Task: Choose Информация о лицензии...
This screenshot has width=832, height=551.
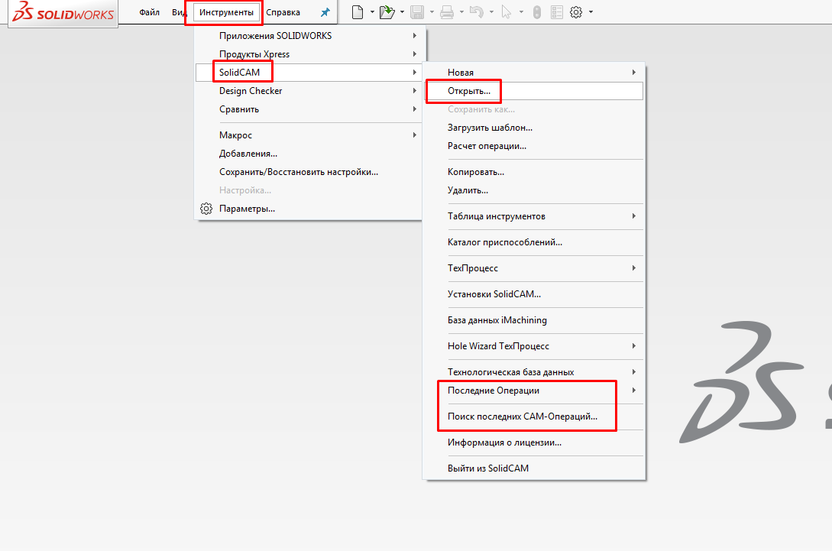Action: 534,442
